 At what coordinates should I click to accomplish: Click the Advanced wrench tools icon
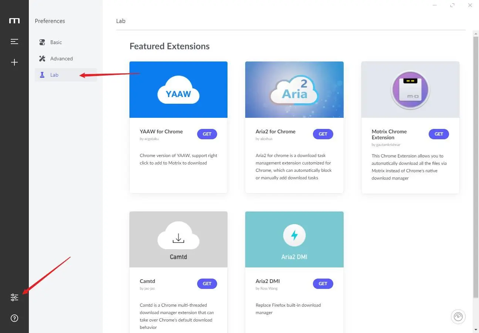pyautogui.click(x=42, y=59)
